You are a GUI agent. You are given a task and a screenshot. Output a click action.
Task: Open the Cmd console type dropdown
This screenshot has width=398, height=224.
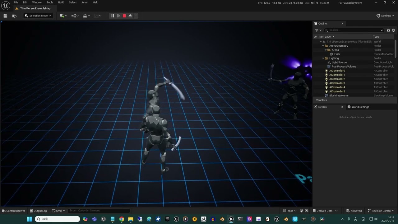pyautogui.click(x=58, y=211)
